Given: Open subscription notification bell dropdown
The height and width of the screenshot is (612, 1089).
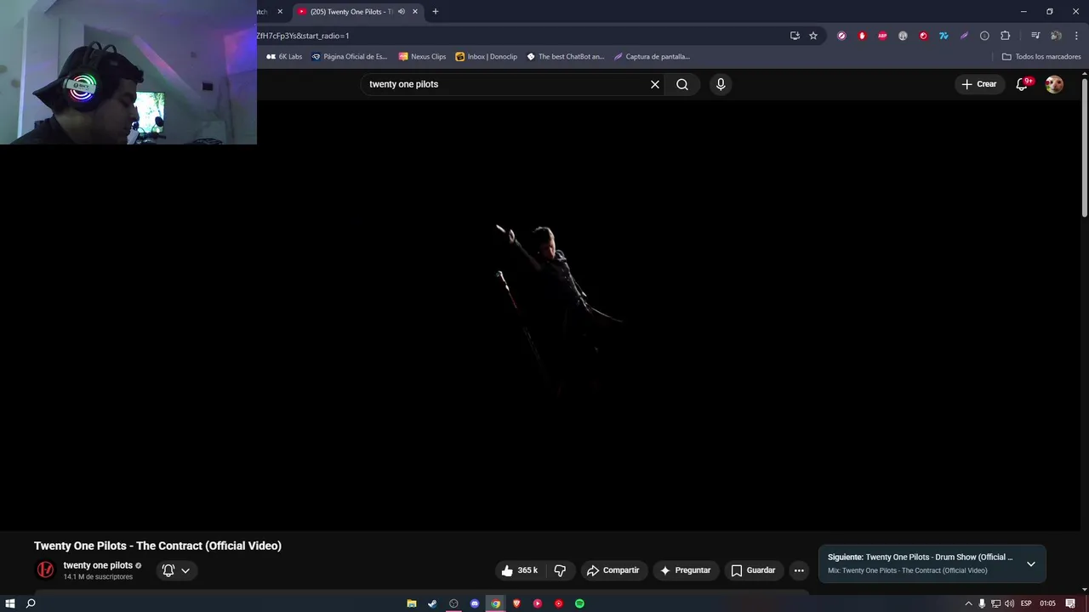Looking at the screenshot, I should coord(176,570).
